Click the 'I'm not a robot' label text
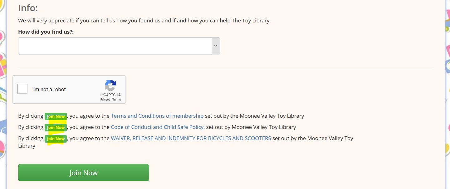The image size is (450, 189). point(49,90)
